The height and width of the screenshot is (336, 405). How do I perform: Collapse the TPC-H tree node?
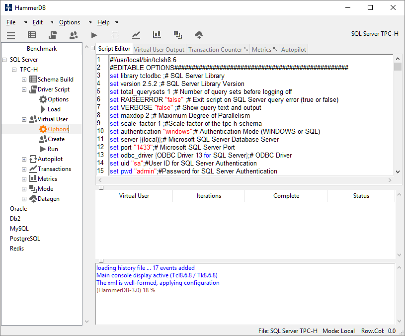(14, 70)
